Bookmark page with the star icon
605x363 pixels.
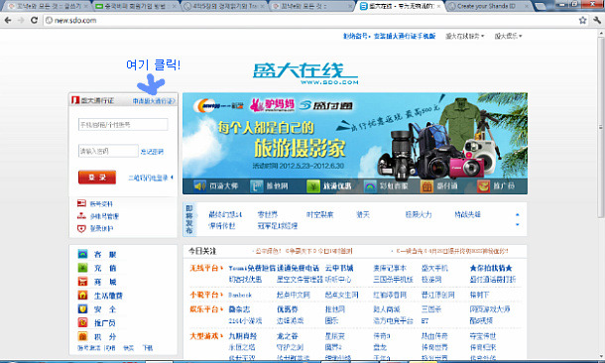[582, 20]
